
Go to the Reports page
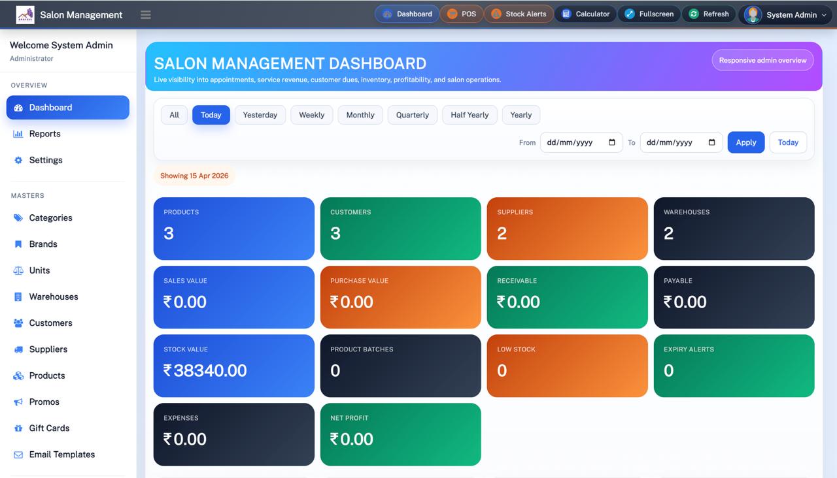[44, 133]
